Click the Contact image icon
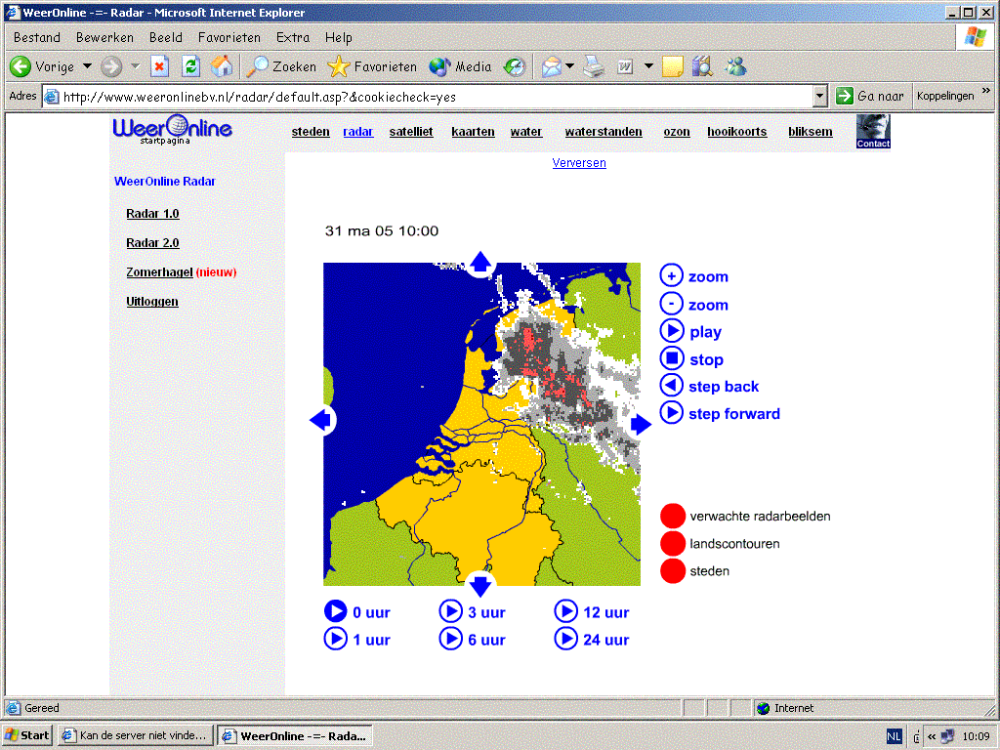This screenshot has height=750, width=1000. (x=872, y=132)
